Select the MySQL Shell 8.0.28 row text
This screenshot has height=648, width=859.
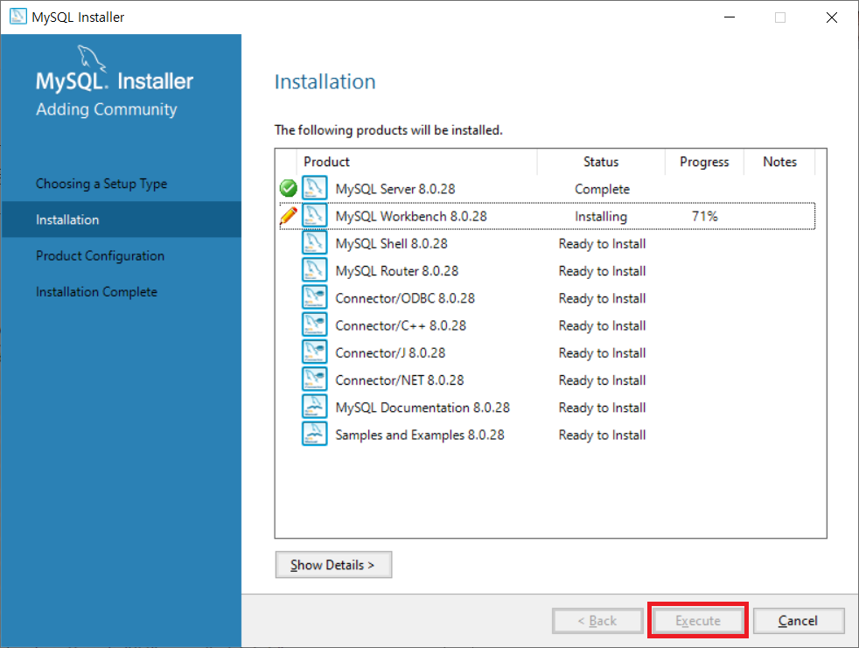point(392,244)
